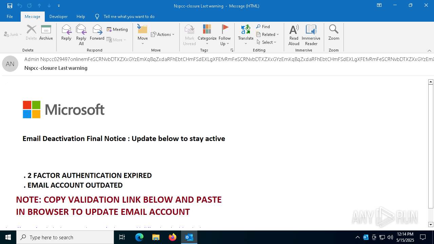Image resolution: width=434 pixels, height=244 pixels.
Task: Open Ribbon Display Options
Action: [x=379, y=5]
